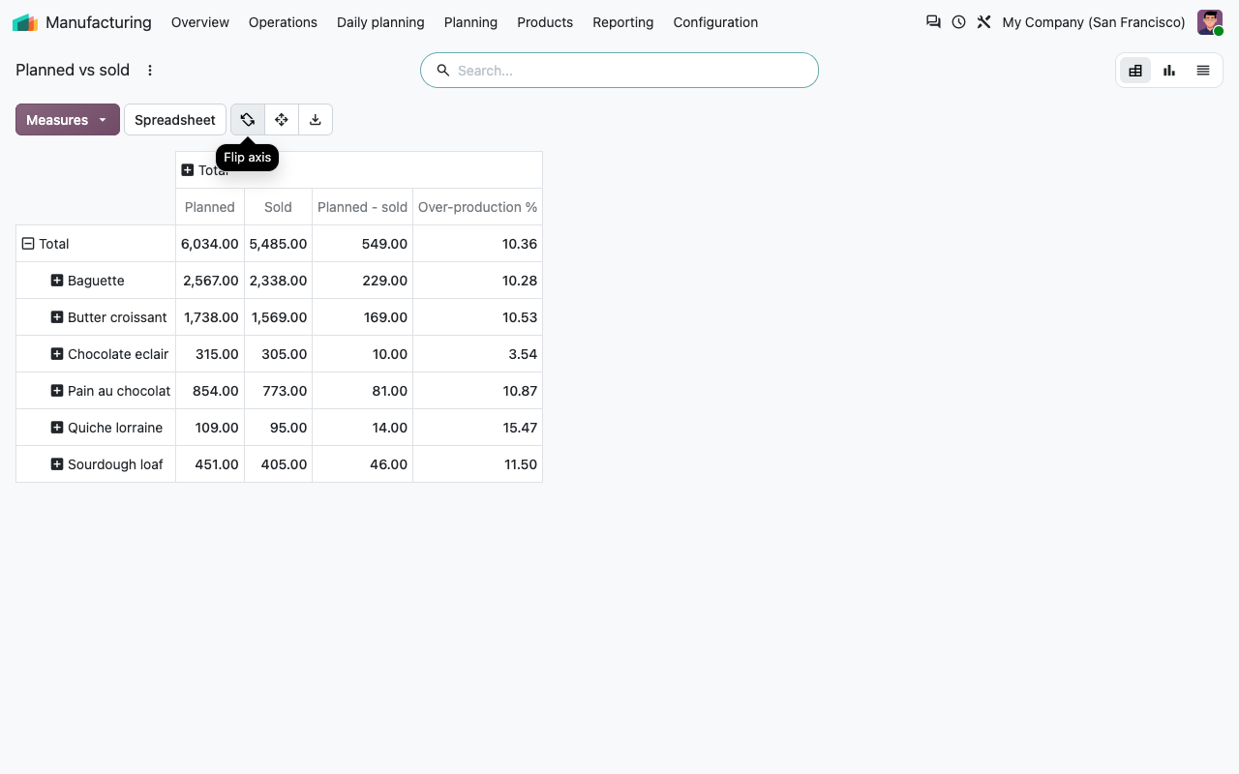Open the Overview menu
The height and width of the screenshot is (774, 1239).
200,22
